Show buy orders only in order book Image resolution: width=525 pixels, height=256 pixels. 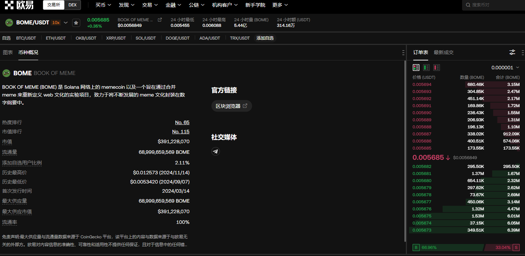pos(426,67)
